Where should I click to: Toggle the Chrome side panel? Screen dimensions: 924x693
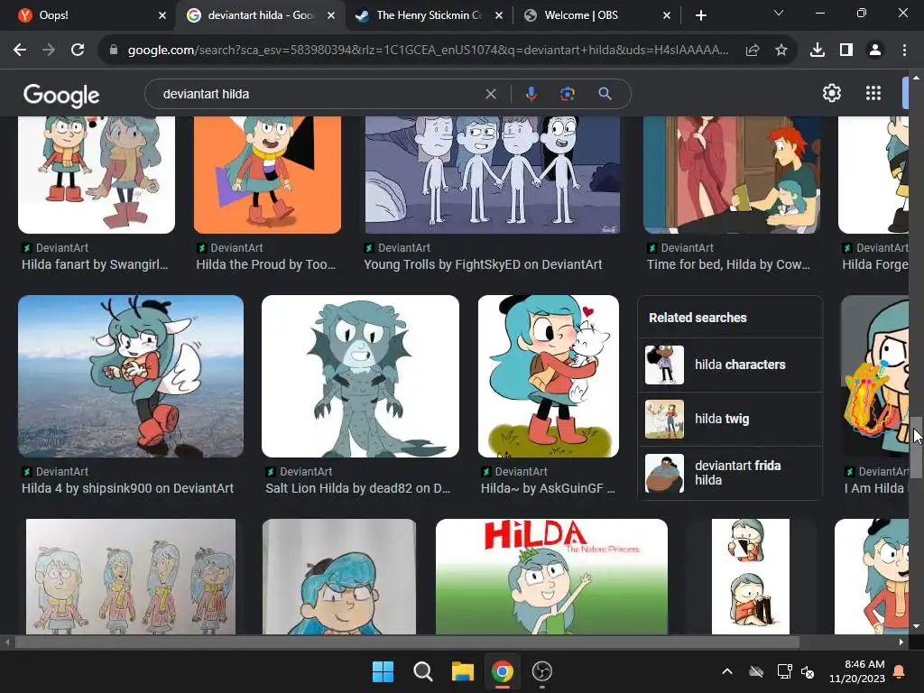pyautogui.click(x=846, y=51)
